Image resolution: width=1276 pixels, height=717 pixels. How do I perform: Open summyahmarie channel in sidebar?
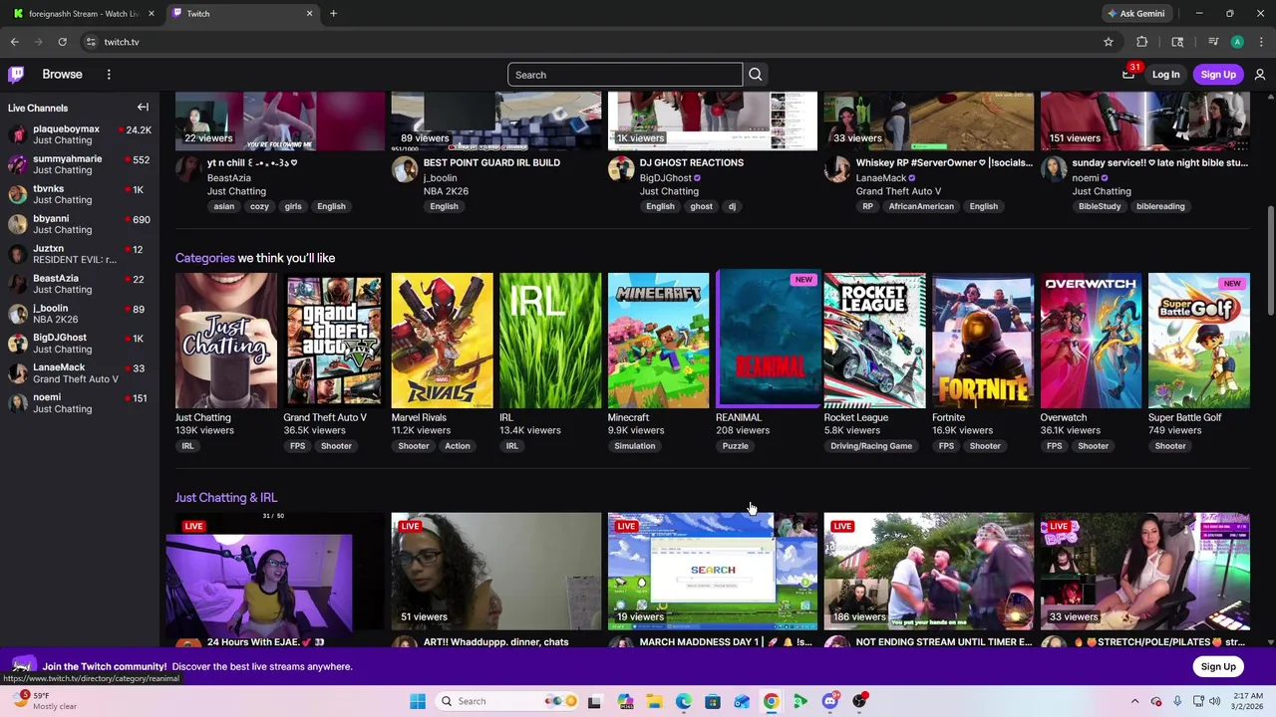point(80,164)
